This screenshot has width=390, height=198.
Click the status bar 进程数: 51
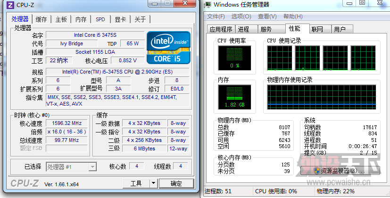tap(218, 191)
